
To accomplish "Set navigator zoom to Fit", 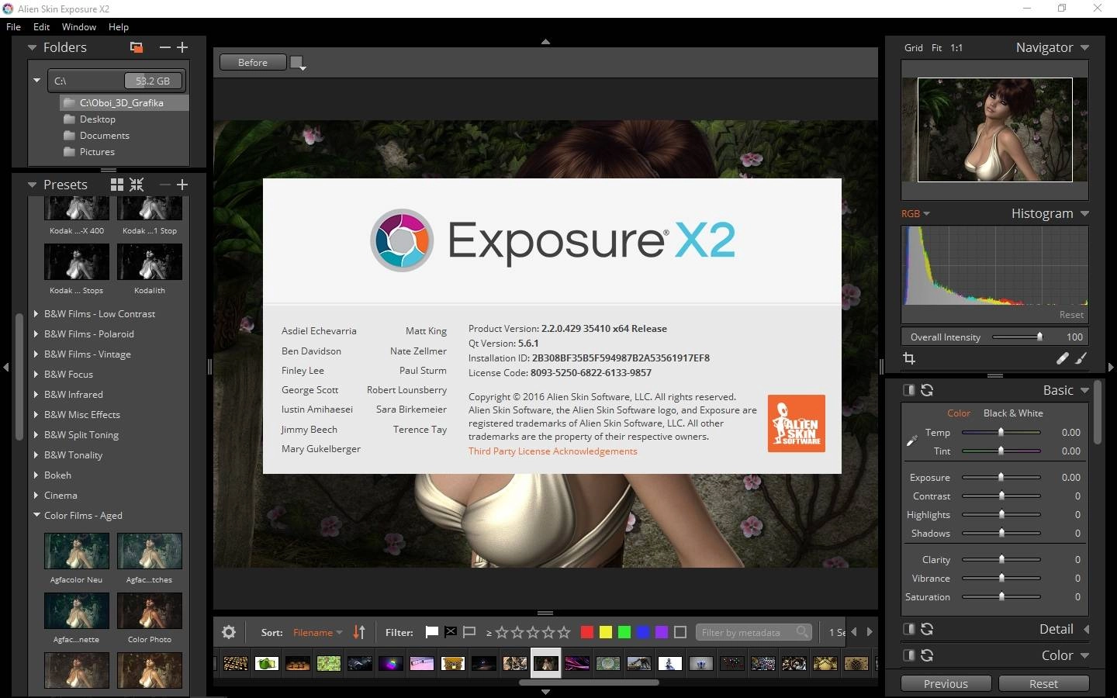I will [x=936, y=48].
